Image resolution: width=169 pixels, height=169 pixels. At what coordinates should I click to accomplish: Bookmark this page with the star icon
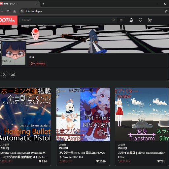tap(166, 11)
